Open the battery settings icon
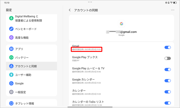The height and width of the screenshot is (108, 180). [11, 57]
